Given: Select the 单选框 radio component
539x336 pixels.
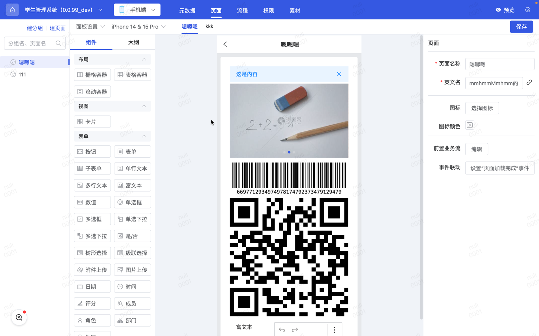Looking at the screenshot, I should pyautogui.click(x=132, y=202).
